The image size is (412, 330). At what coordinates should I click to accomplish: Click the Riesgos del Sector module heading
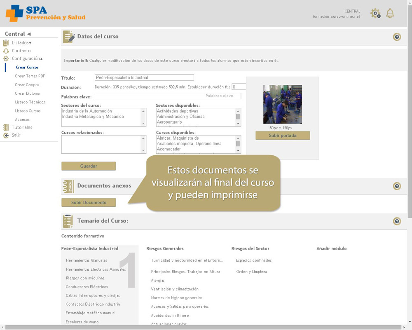point(250,248)
